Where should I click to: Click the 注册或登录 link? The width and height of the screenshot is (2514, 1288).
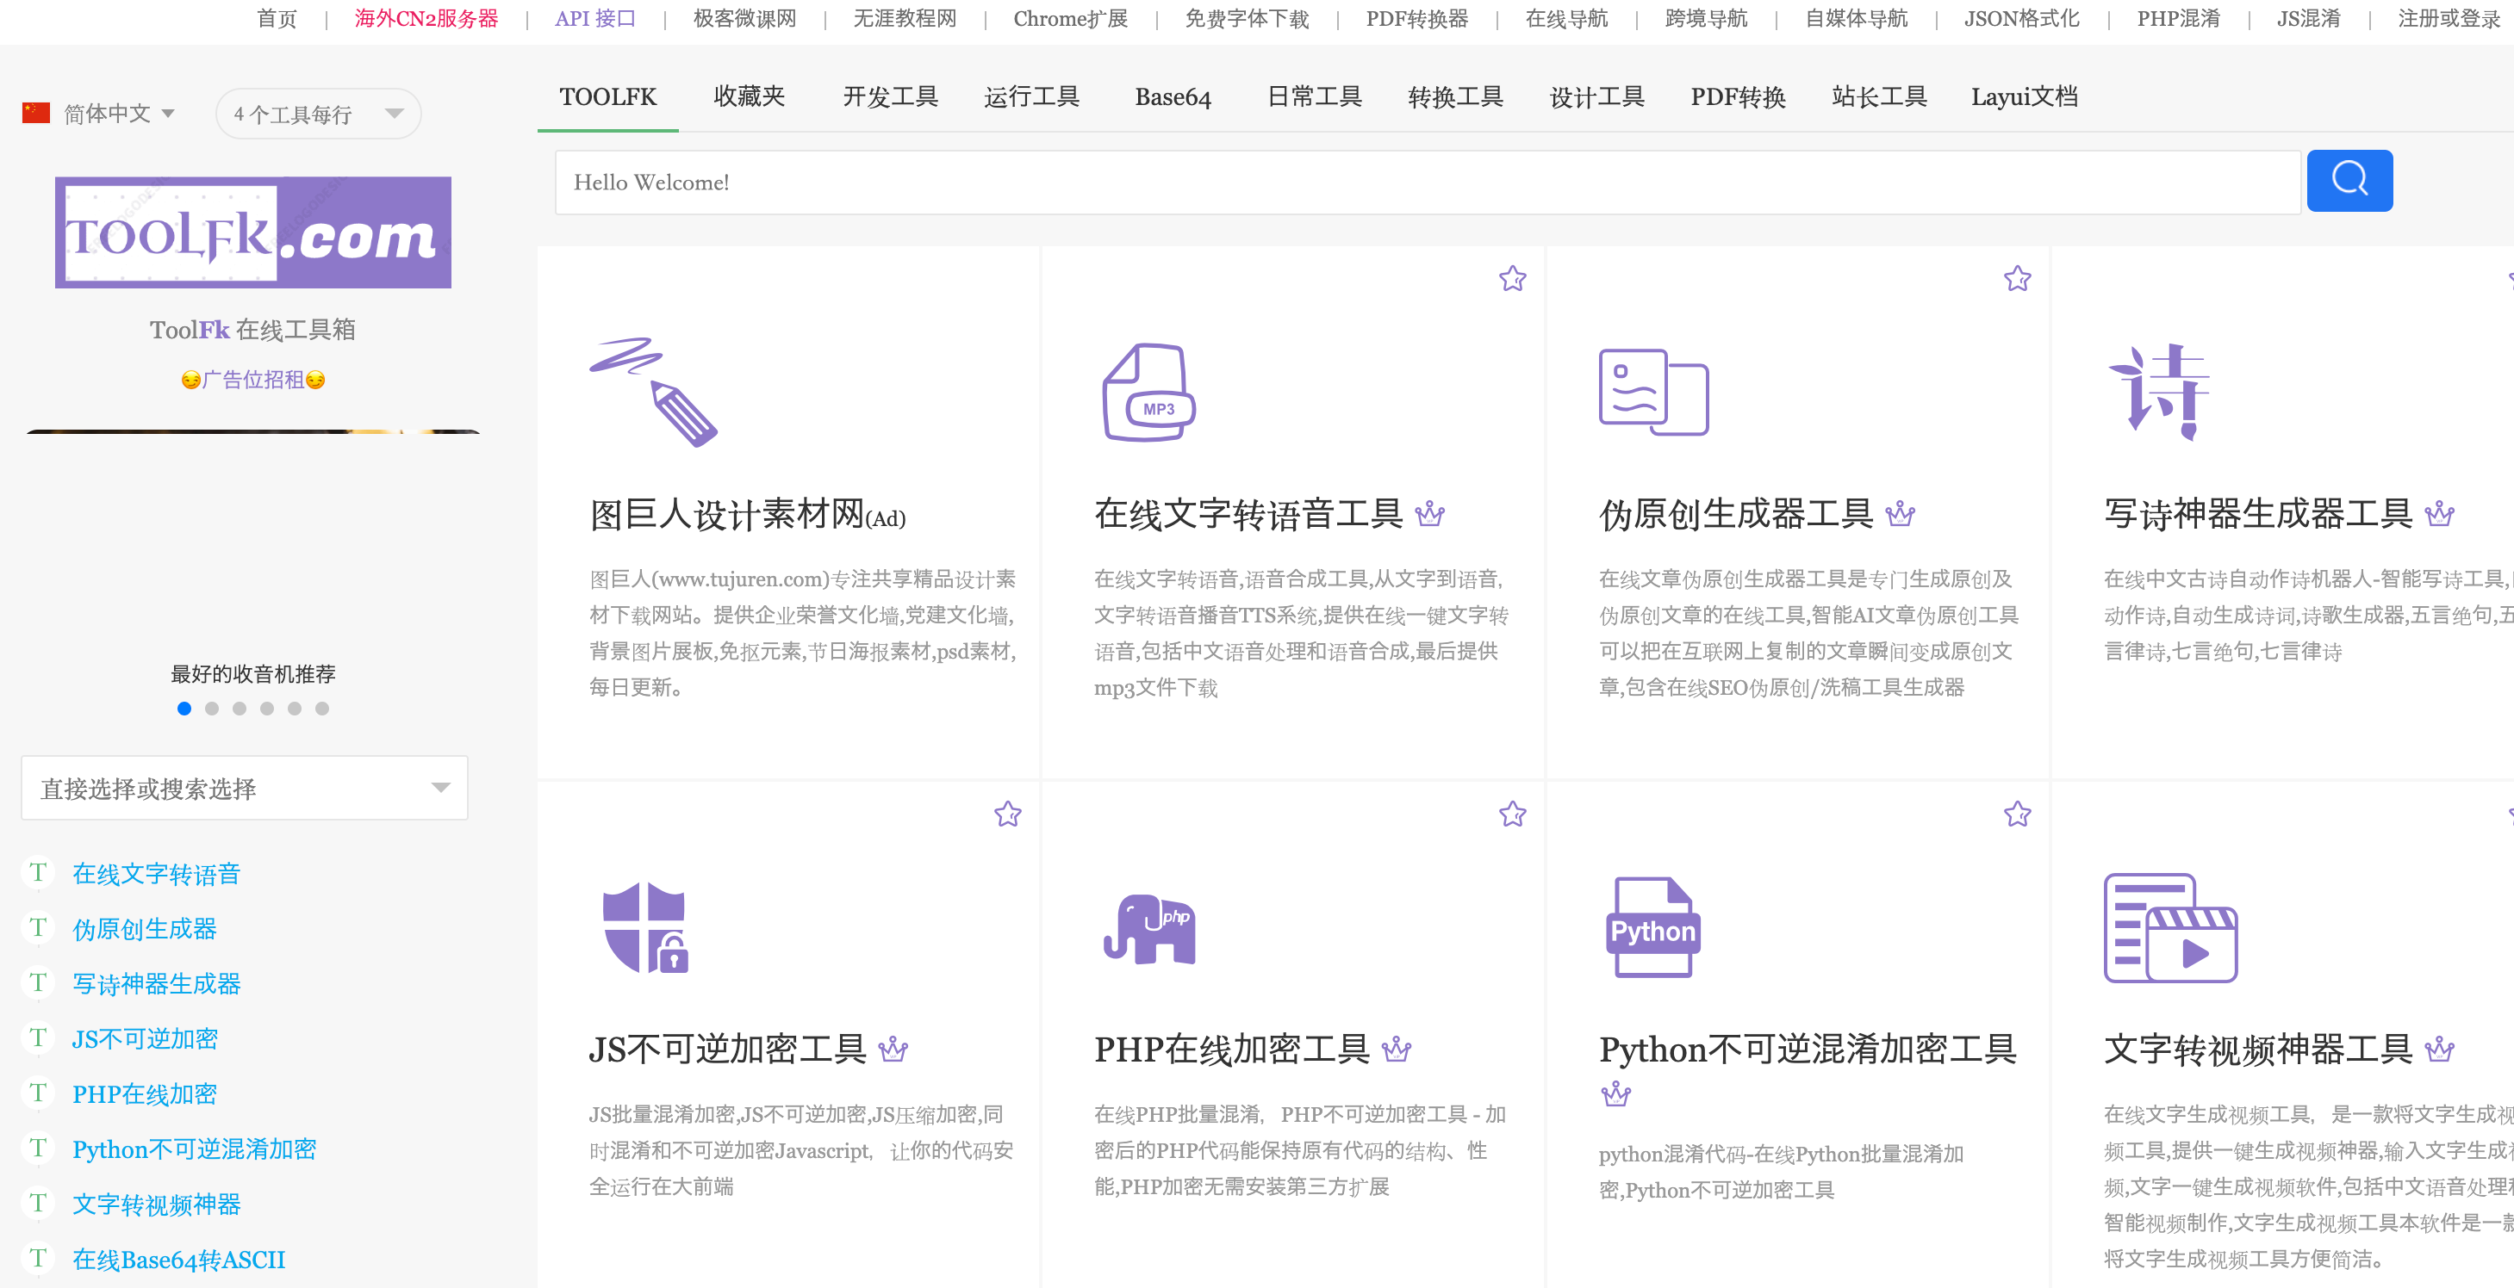pos(2448,19)
